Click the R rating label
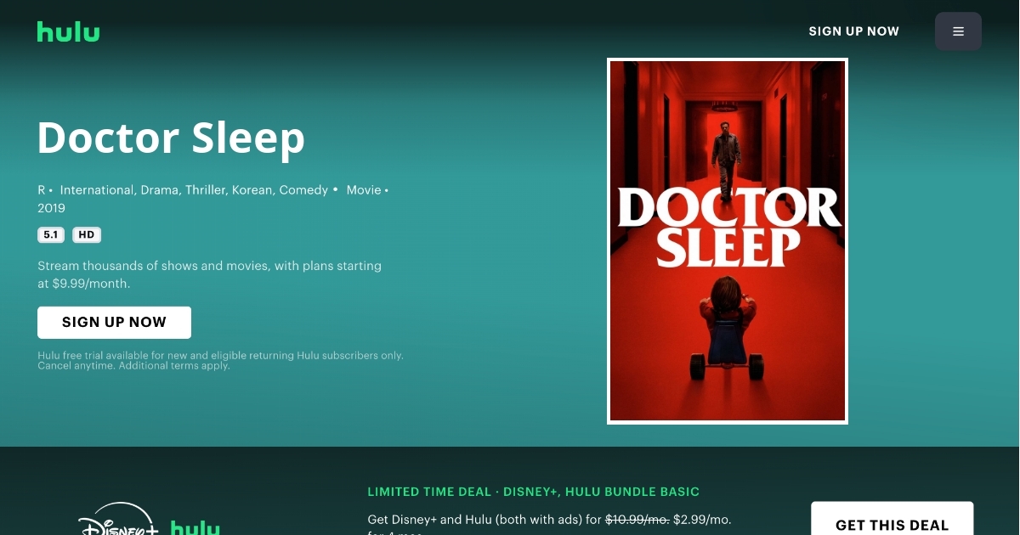The width and height of the screenshot is (1020, 535). pos(41,190)
